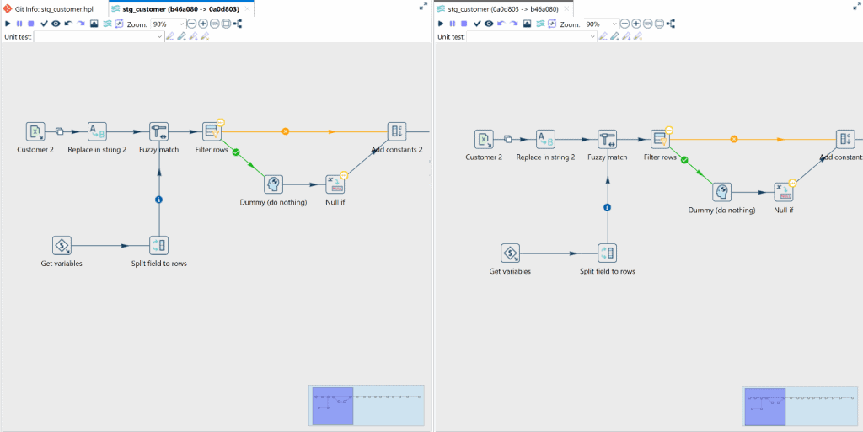Maximize the right pane with expand arrows
Screen dimensions: 863x432
(857, 6)
